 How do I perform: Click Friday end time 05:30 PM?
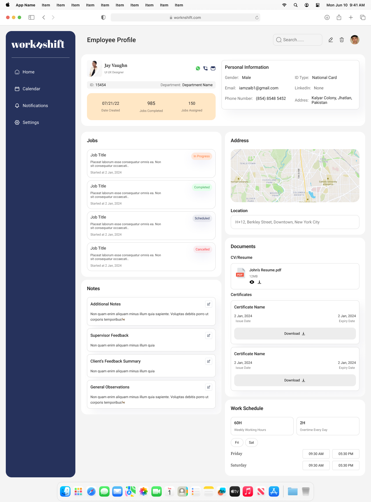tap(346, 454)
